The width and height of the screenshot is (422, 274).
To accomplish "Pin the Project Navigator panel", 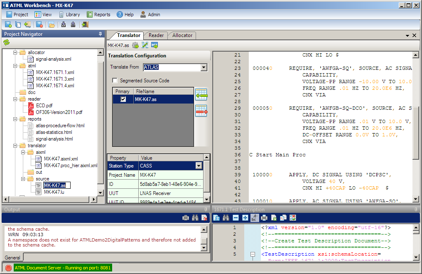I will click(100, 34).
